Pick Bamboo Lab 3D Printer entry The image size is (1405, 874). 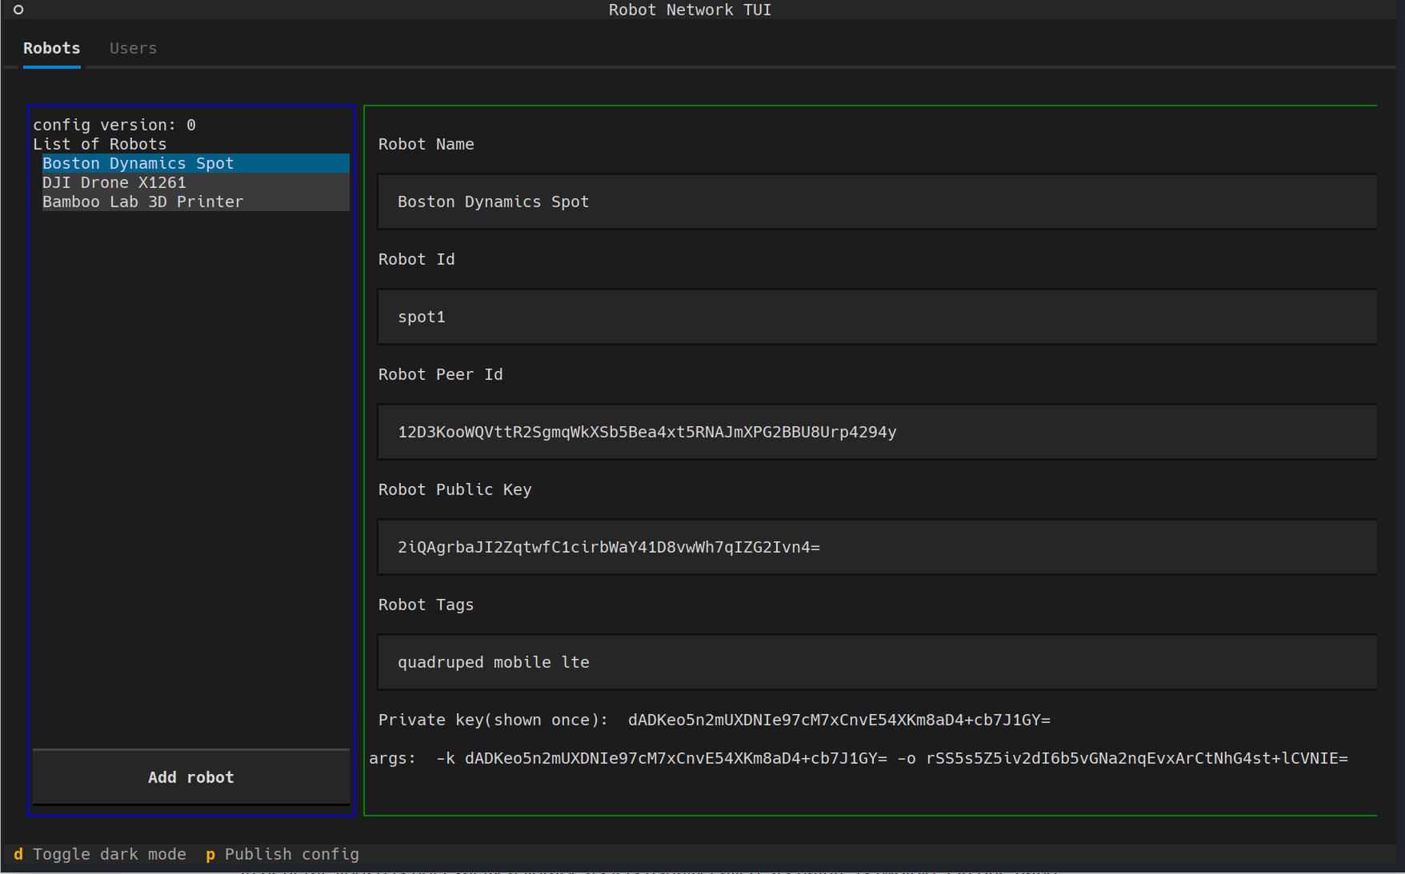pos(142,202)
